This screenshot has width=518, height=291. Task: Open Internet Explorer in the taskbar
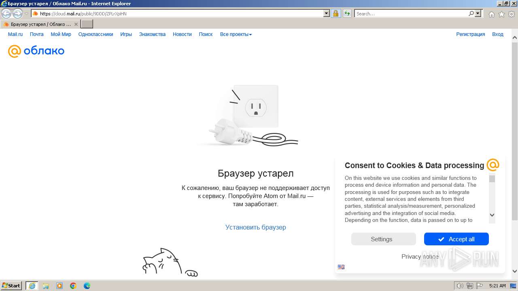coord(32,286)
